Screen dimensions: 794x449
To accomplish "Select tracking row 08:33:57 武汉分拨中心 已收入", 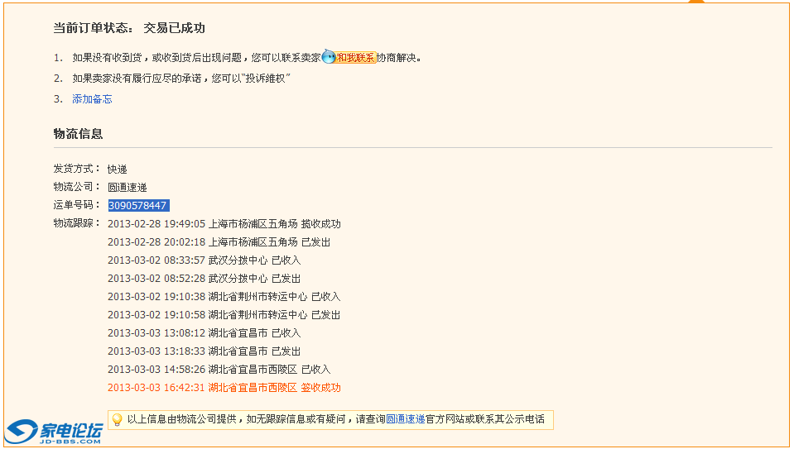I will (x=204, y=260).
